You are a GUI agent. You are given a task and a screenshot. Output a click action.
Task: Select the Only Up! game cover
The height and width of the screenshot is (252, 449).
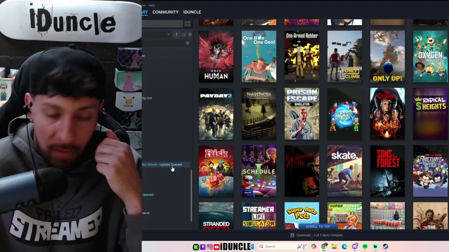coord(387,57)
